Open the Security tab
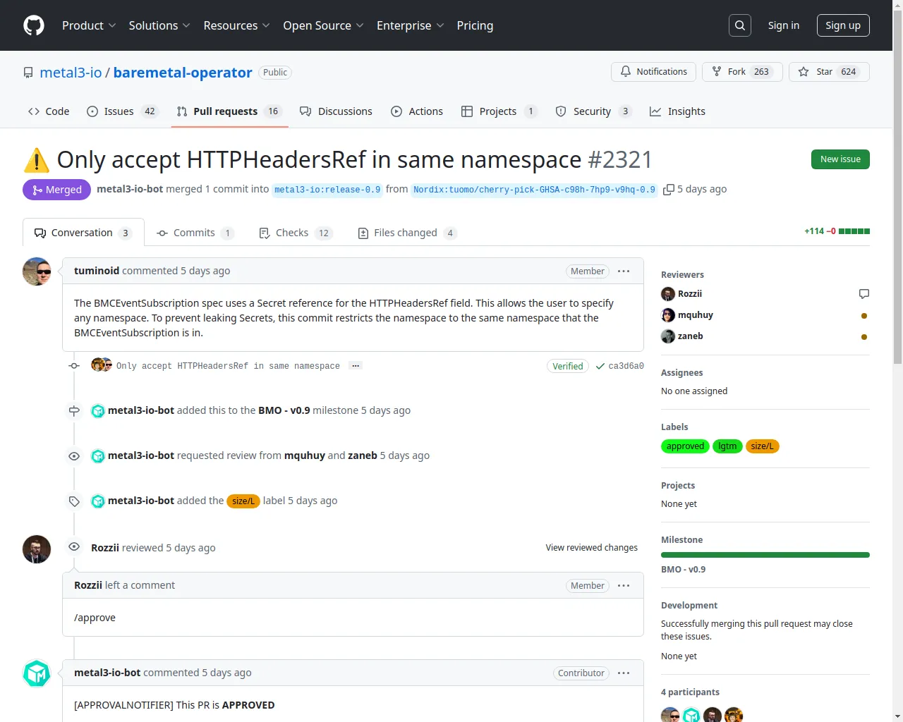This screenshot has width=903, height=722. [593, 111]
